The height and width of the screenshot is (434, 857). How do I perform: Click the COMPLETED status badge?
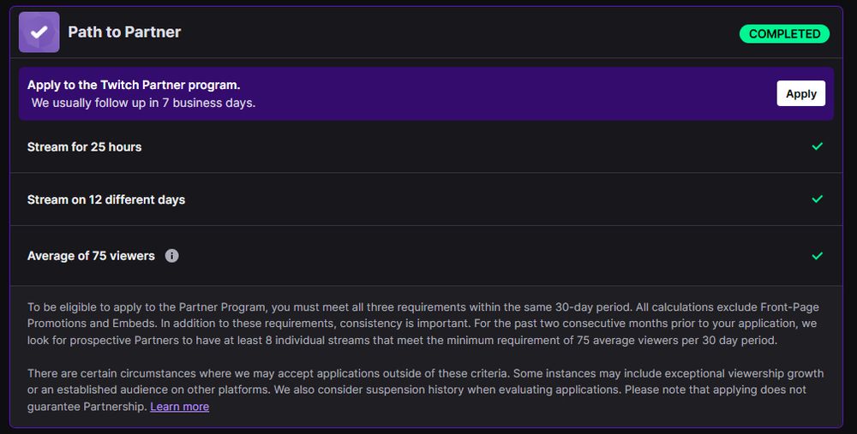(x=784, y=34)
